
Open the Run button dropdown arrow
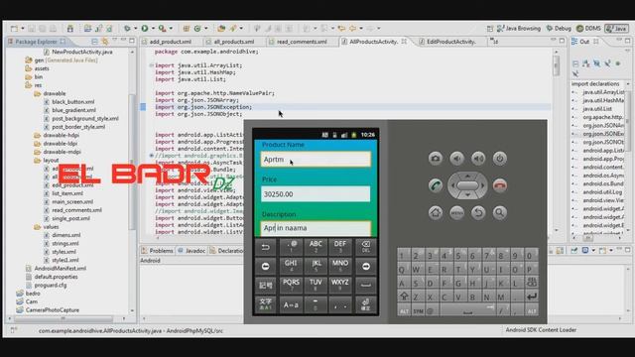point(153,29)
